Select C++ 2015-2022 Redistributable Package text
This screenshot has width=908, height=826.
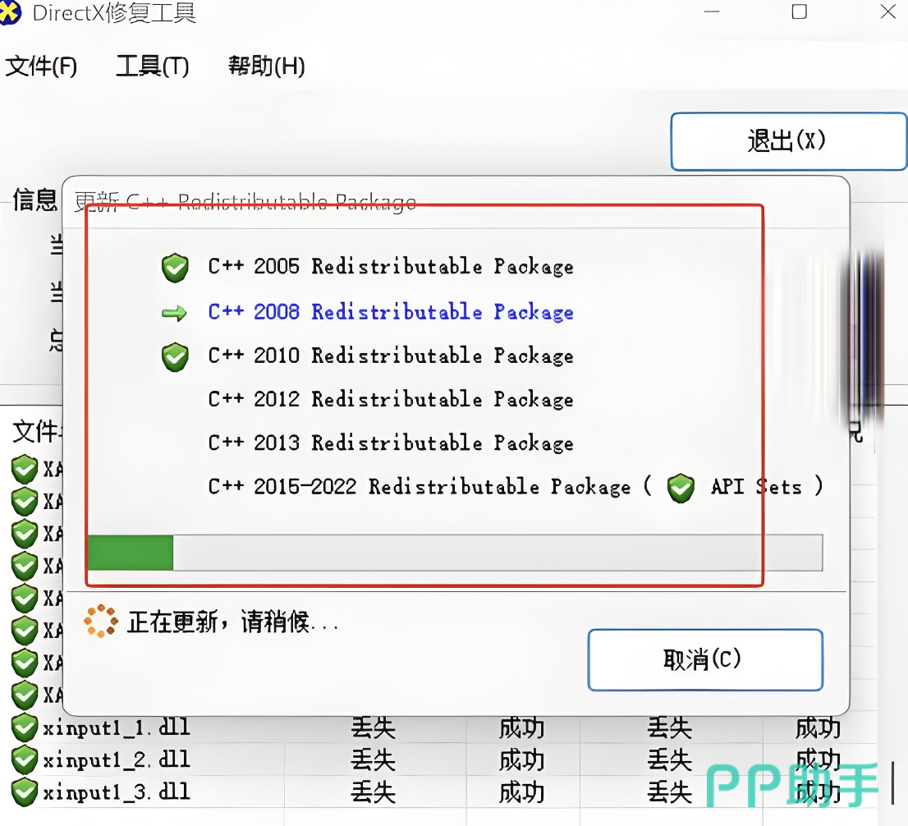click(x=420, y=487)
